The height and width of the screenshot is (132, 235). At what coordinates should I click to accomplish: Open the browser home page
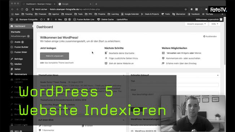[27, 9]
